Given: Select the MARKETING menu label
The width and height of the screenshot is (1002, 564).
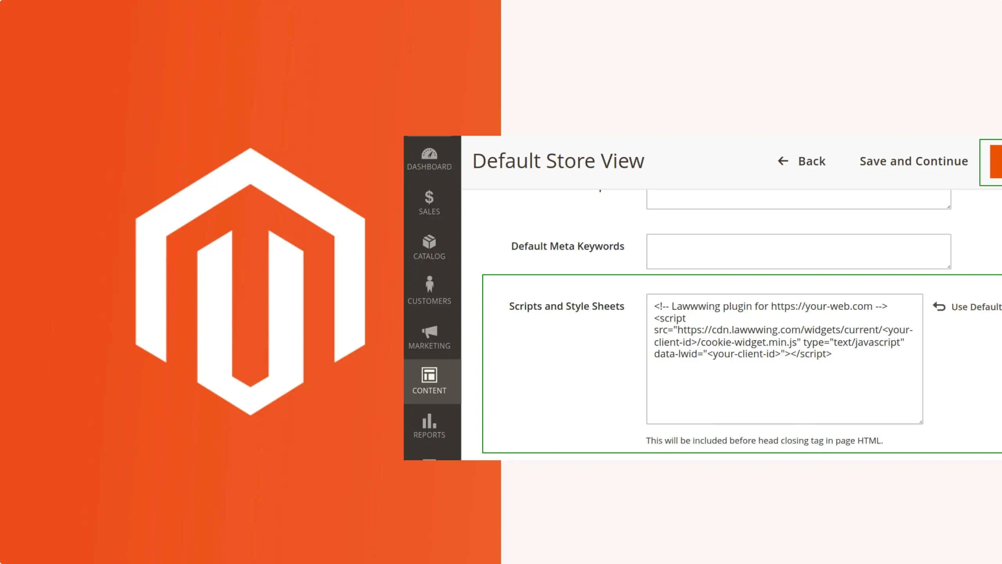Looking at the screenshot, I should [x=429, y=346].
